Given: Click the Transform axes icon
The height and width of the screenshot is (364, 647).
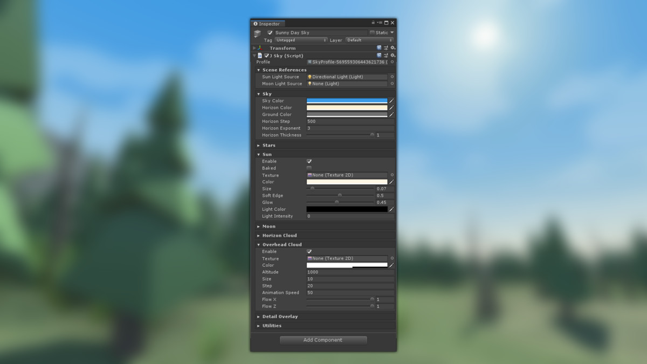Looking at the screenshot, I should [x=260, y=48].
